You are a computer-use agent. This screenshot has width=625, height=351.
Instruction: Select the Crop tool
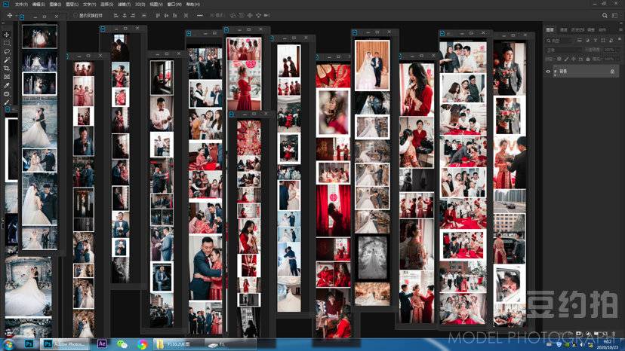pos(7,68)
